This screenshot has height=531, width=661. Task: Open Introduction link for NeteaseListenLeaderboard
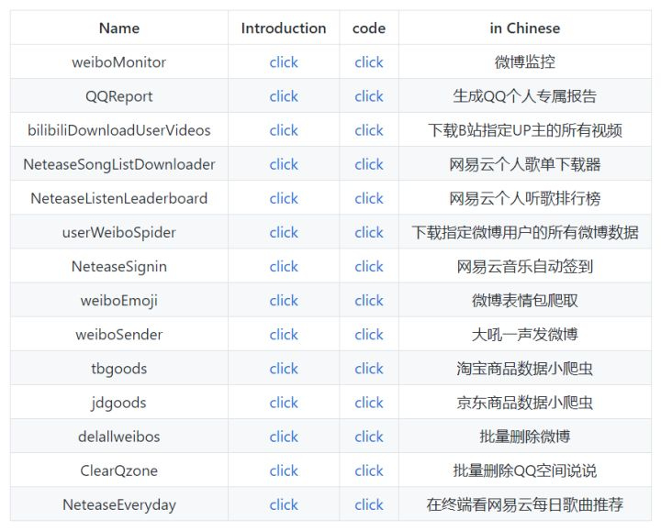[x=284, y=199]
